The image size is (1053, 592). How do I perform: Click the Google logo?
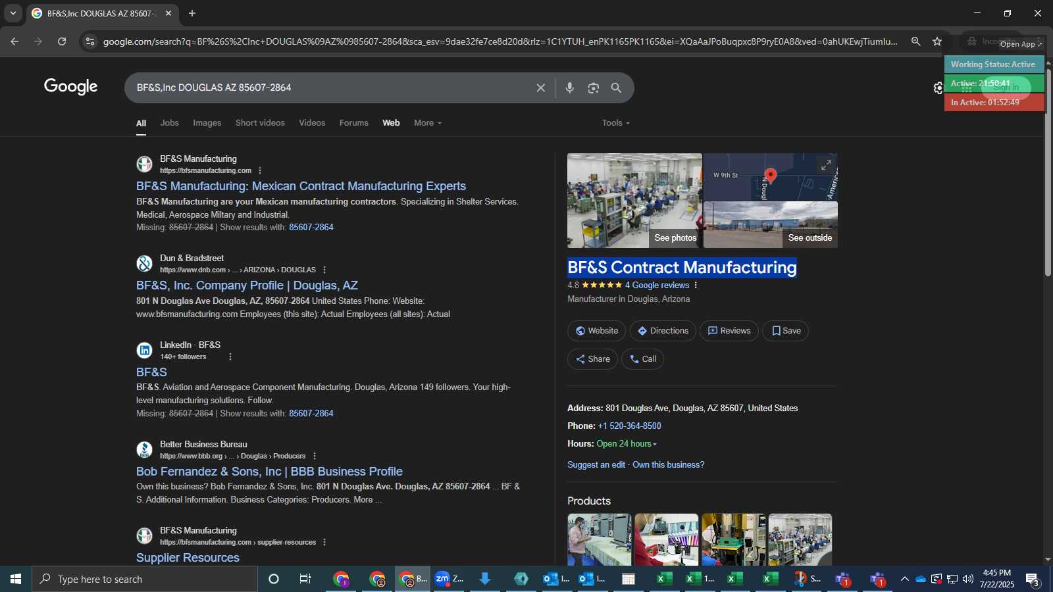[x=71, y=87]
